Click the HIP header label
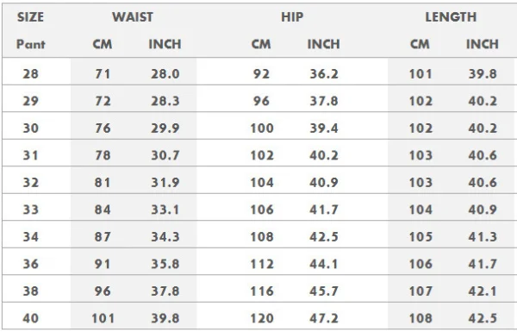Viewport: 517px width, 332px height. pos(292,17)
